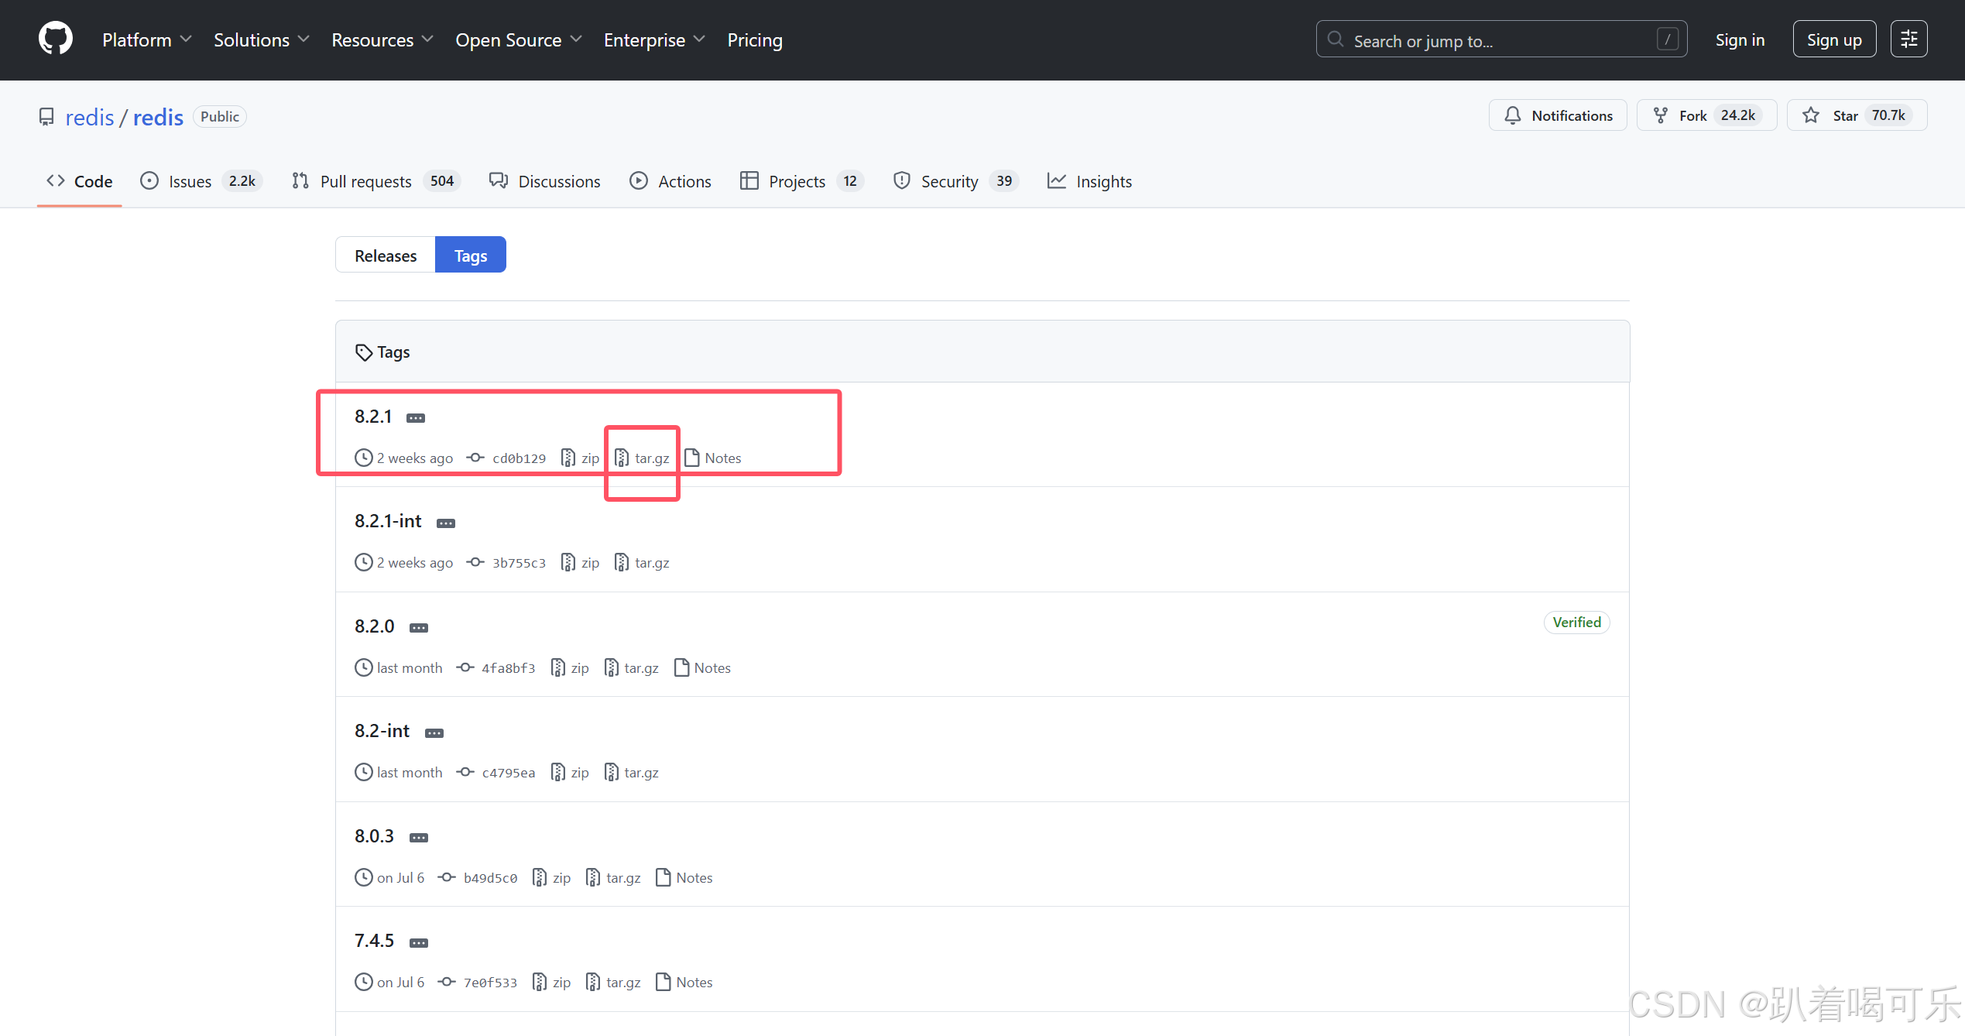This screenshot has width=1965, height=1036.
Task: Open Notes for tag 8.2.0
Action: pos(702,667)
